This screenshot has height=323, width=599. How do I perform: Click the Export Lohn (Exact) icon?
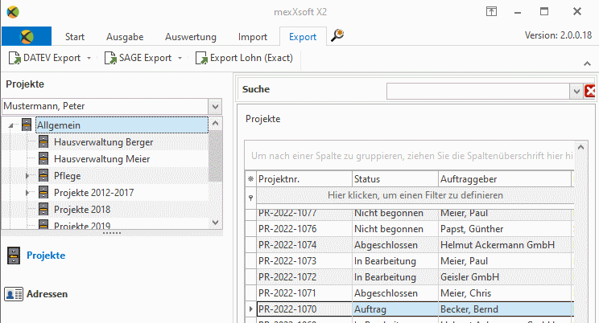201,58
